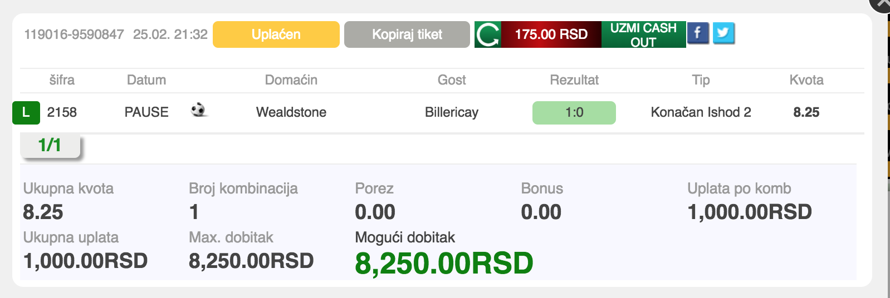Click the ticket number 119016-9590847

(x=74, y=34)
